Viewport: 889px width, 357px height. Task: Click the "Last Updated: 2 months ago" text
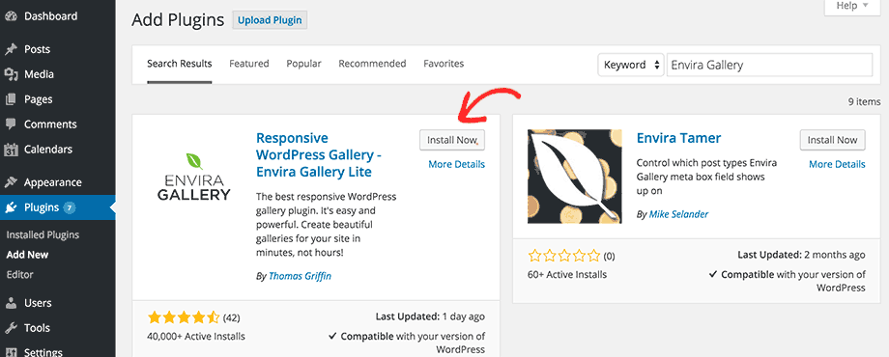click(x=802, y=255)
